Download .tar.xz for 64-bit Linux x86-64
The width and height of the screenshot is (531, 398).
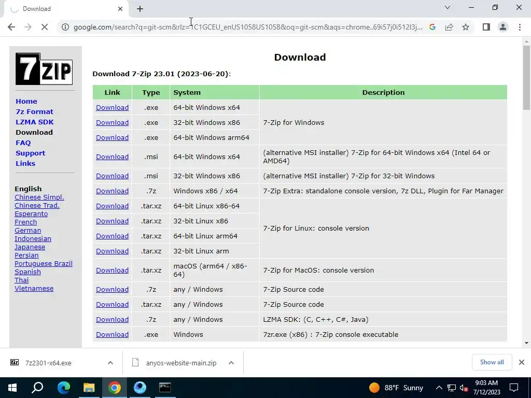click(112, 206)
